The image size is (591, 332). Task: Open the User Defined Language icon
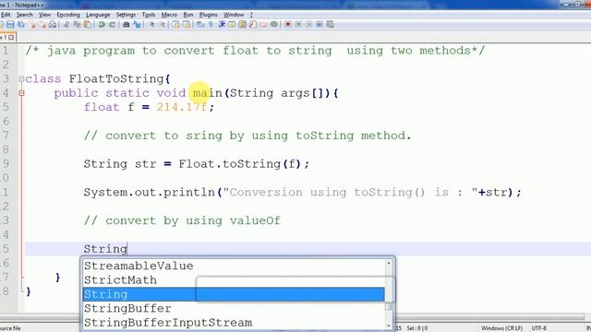(232, 25)
